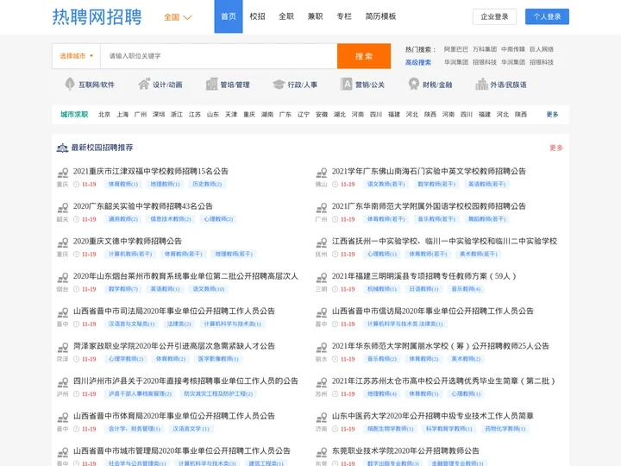This screenshot has height=466, width=621.
Task: Click the 营销/公关 category icon
Action: 346,84
